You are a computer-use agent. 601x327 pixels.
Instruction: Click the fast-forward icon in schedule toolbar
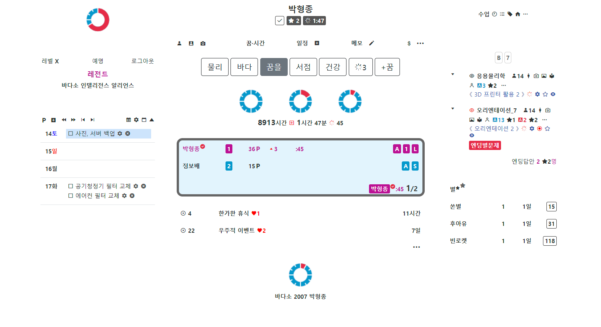pyautogui.click(x=73, y=120)
